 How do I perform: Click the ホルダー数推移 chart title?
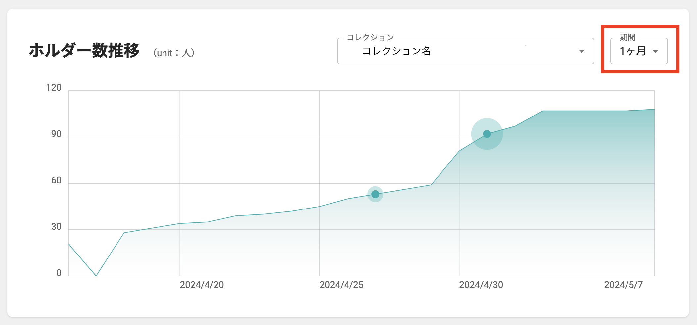(x=84, y=51)
